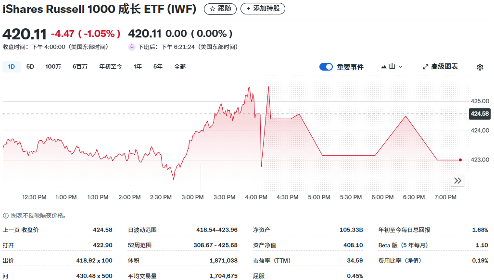Click the closing price 420.11 headline
Screen dimensions: 494x280
[25, 34]
